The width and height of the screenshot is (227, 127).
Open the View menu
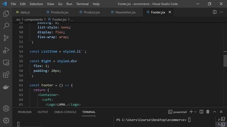click(50, 4)
